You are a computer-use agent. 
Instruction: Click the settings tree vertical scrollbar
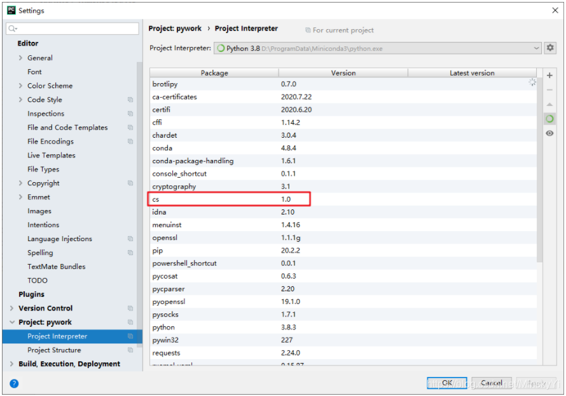tap(139, 204)
